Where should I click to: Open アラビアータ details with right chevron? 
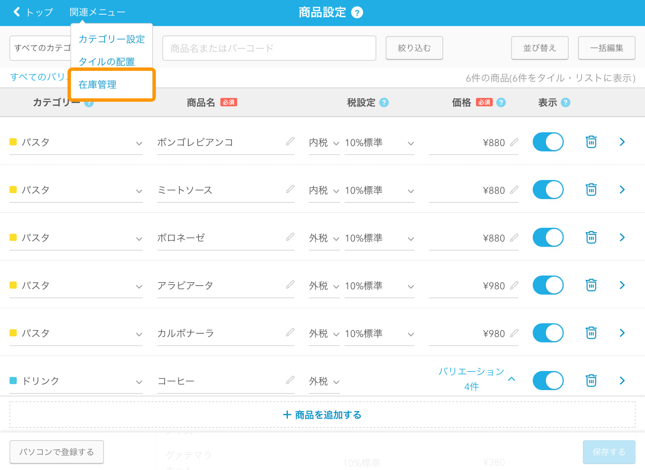coord(622,285)
